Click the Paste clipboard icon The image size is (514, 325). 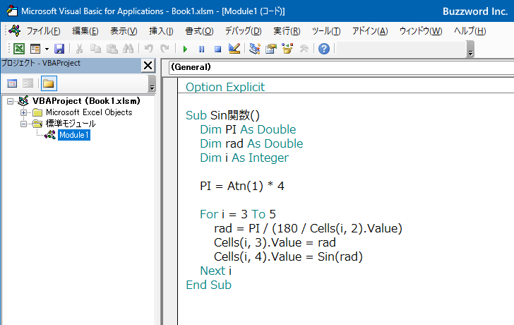click(112, 49)
